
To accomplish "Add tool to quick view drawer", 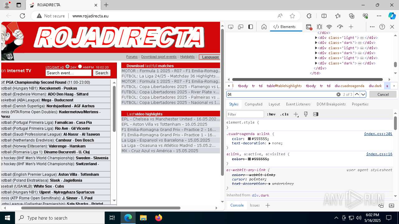I will [x=268, y=205].
